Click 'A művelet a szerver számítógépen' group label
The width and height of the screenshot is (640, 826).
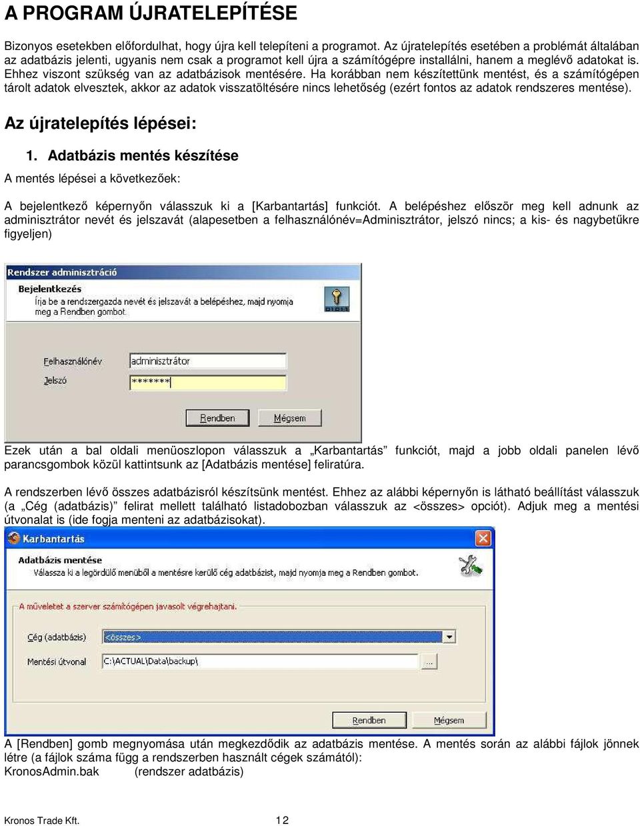coord(127,606)
